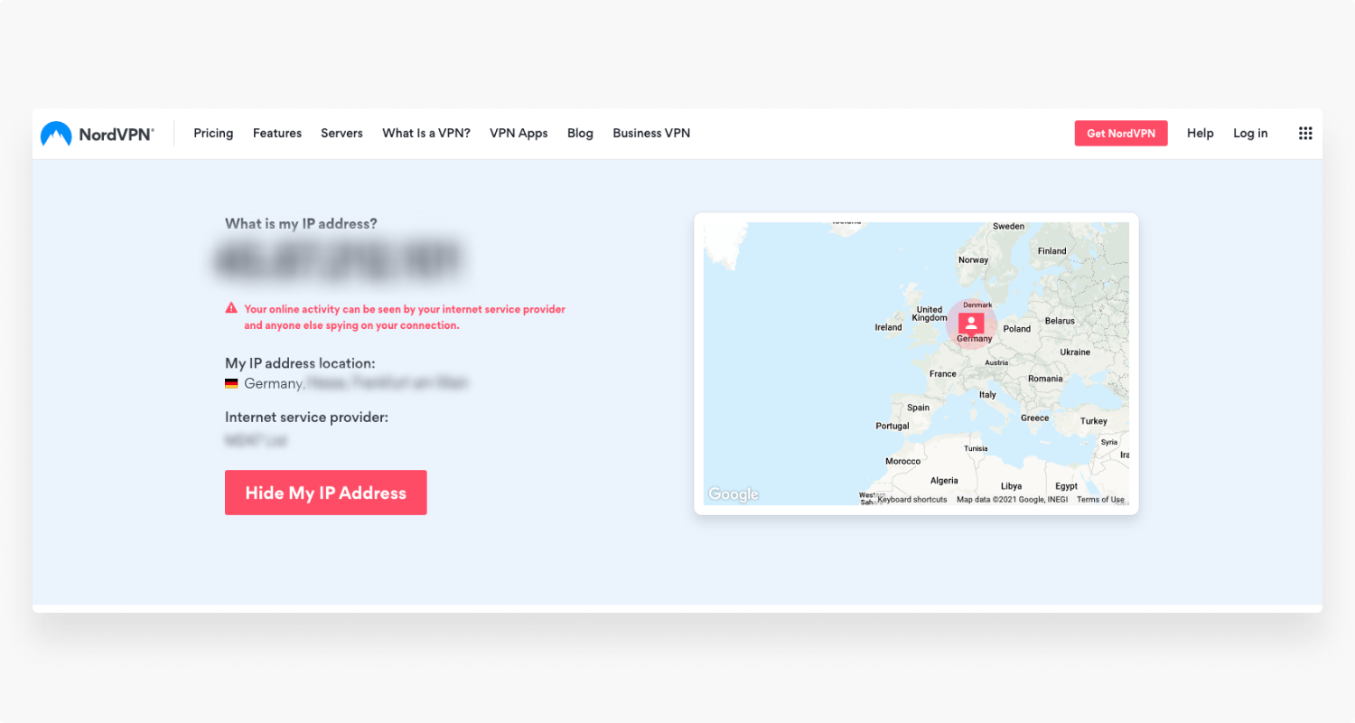Image resolution: width=1355 pixels, height=723 pixels.
Task: Click the Get NordVPN button
Action: pyautogui.click(x=1121, y=133)
